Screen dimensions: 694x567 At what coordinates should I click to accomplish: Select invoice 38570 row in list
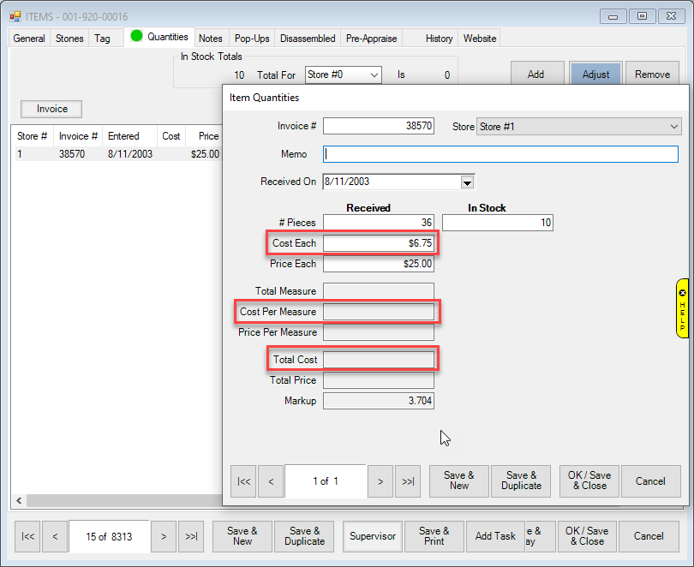click(x=116, y=155)
